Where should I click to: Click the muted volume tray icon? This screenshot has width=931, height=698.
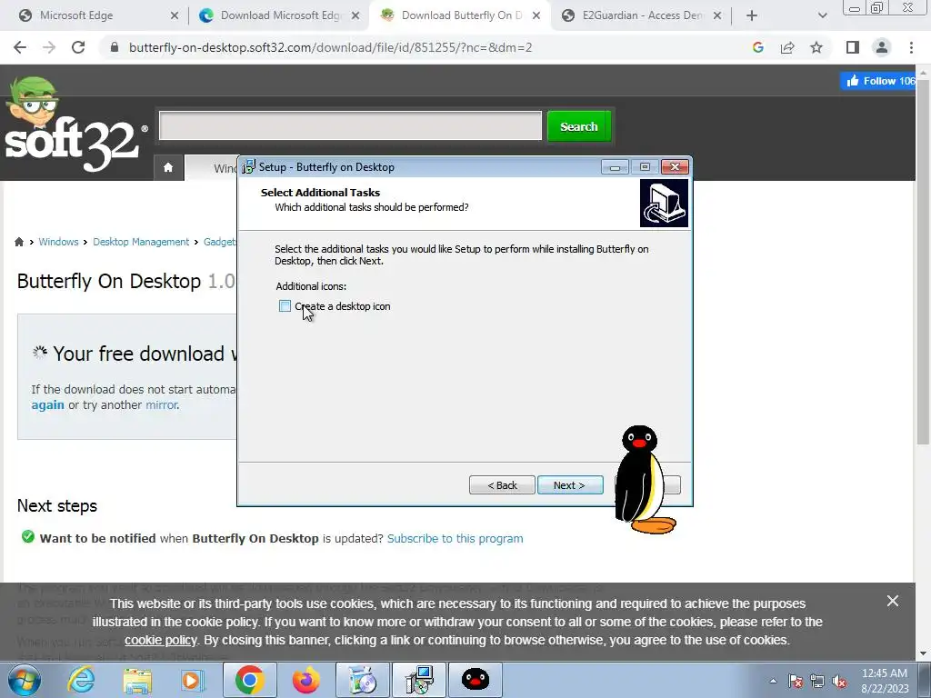pyautogui.click(x=839, y=681)
